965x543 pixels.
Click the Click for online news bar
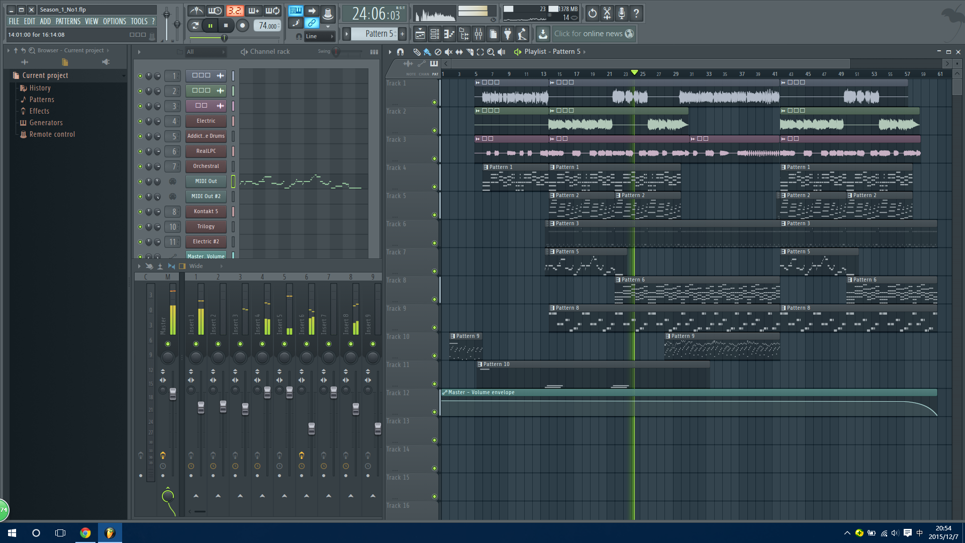click(594, 34)
